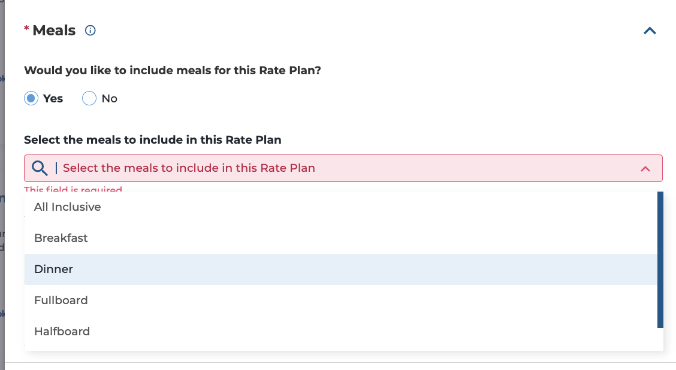
Task: Click the Yes label text
Action: tap(53, 99)
